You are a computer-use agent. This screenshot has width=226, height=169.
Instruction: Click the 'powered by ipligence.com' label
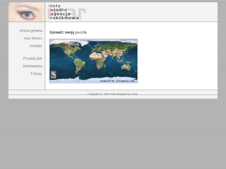pos(117,81)
